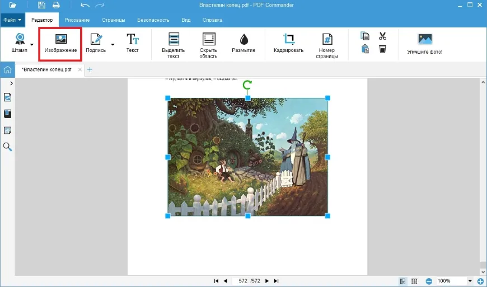Expand left sidebar with chevron
The image size is (487, 287).
(x=12, y=83)
